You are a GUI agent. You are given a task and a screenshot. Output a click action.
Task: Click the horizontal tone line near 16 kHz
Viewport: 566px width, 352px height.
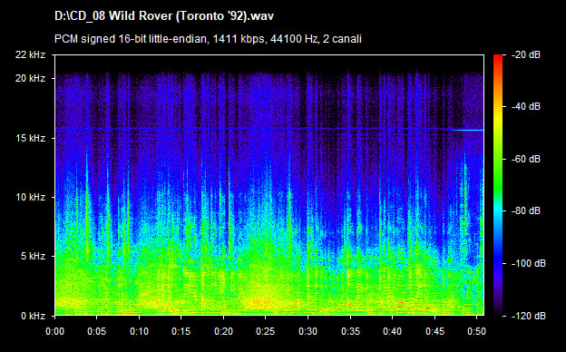coord(269,129)
